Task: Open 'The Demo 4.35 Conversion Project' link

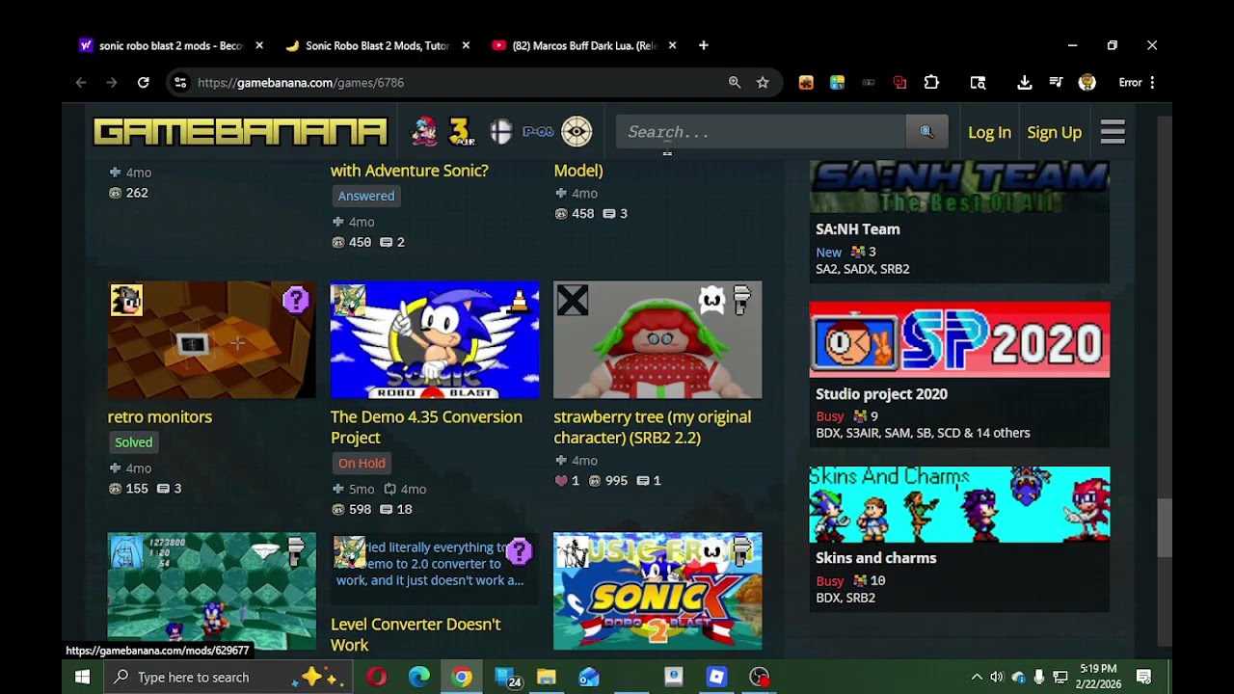Action: pyautogui.click(x=426, y=427)
